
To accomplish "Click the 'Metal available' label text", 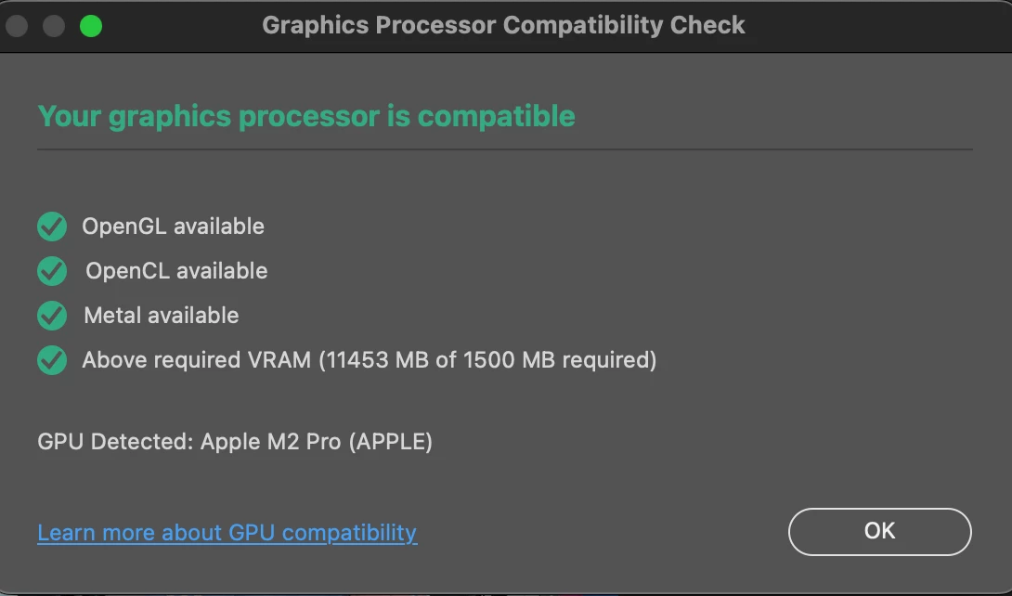I will [x=162, y=316].
